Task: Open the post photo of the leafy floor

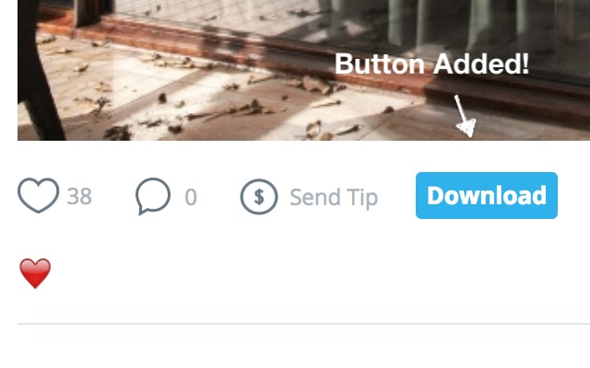Action: (x=303, y=70)
